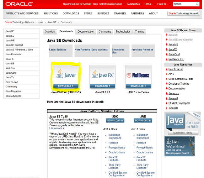Click the red arrow icon beside NetBeans IDE
204x178 pixels.
click(167, 59)
